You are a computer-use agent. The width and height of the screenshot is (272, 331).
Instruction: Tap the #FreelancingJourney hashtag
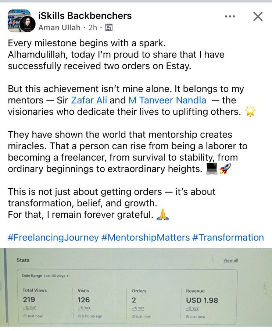53,238
